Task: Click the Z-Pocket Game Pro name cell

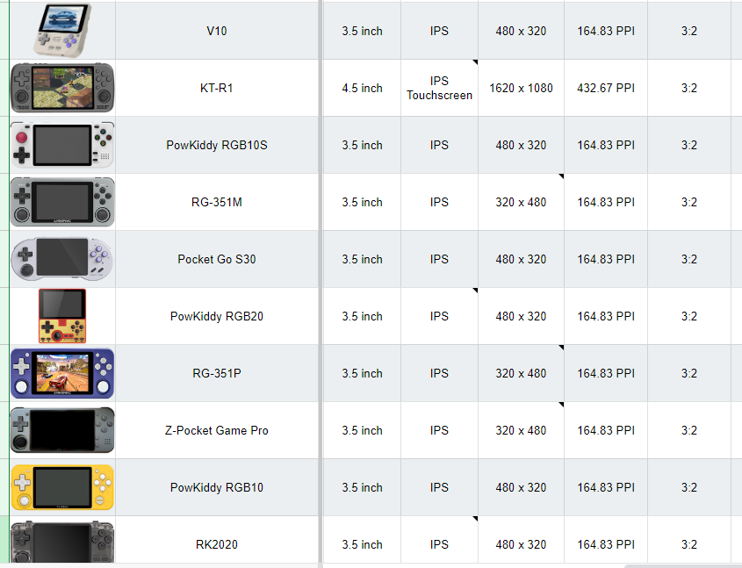Action: [217, 430]
